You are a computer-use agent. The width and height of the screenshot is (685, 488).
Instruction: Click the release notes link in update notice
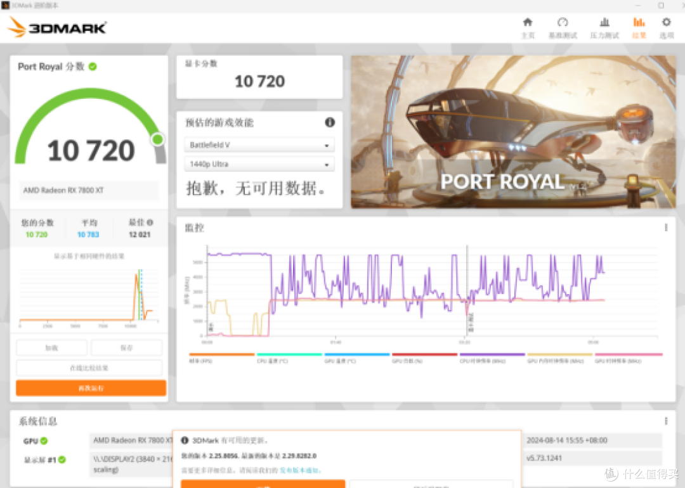coord(301,470)
